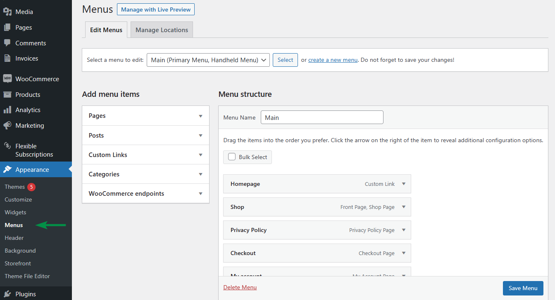Click the Flexible Subscriptions icon

tap(7, 146)
